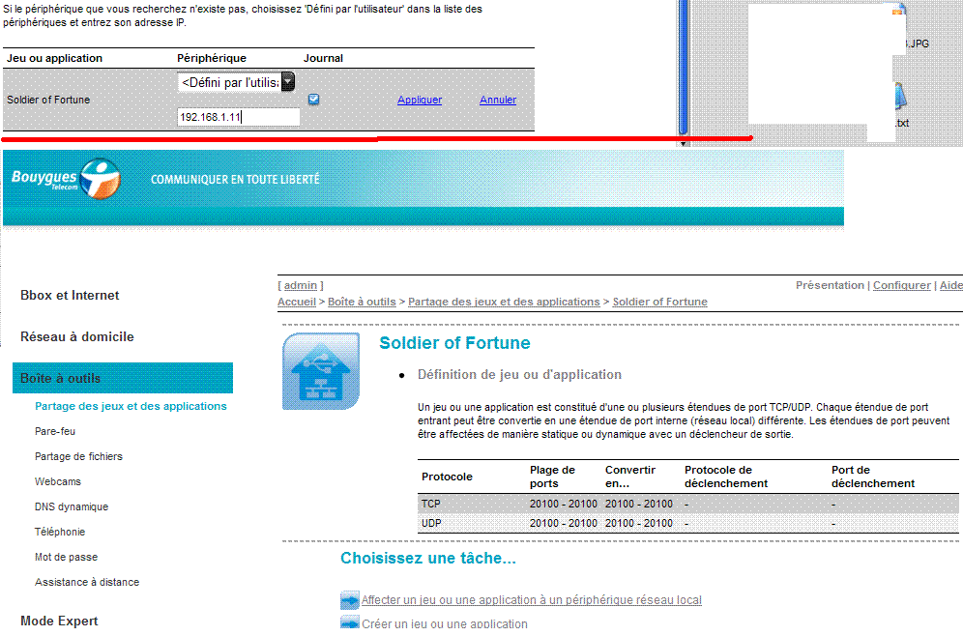Screen dimensions: 963x636
Task: Open Webcams sidebar item
Action: 58,481
